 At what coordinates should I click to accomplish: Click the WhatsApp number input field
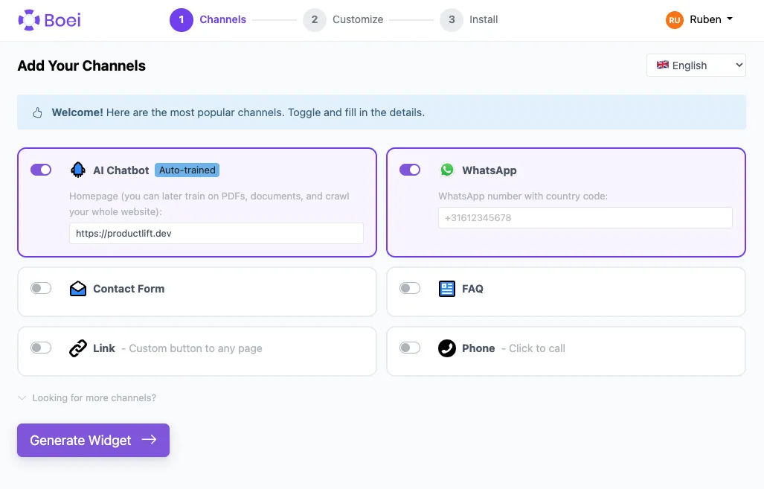(x=585, y=217)
